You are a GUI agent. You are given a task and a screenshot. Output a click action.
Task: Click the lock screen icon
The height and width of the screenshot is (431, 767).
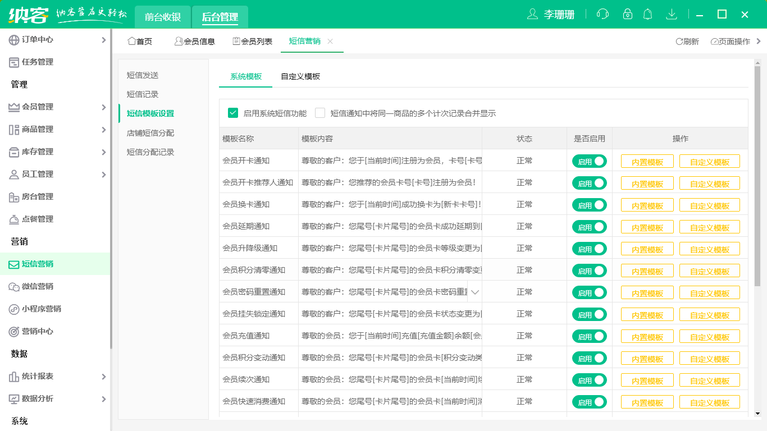point(628,14)
